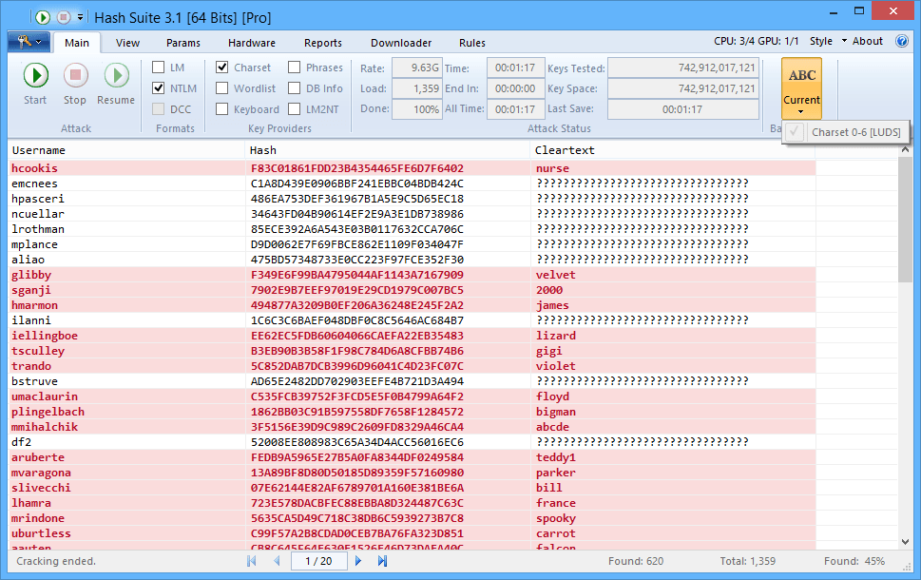921x580 pixels.
Task: Select the ilanni username row
Action: pos(31,320)
